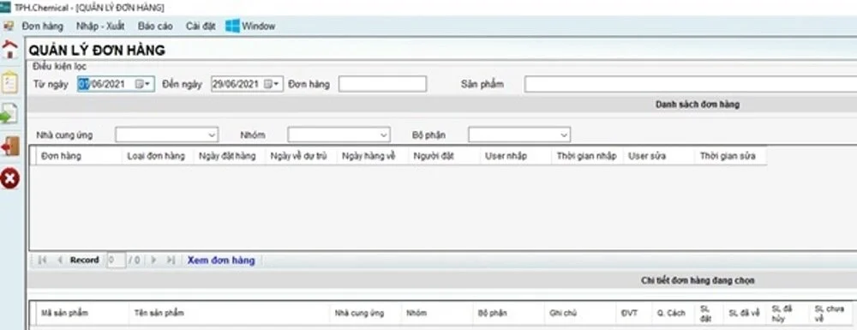
Task: Sort by Loại đơn hàng column header
Action: click(158, 156)
